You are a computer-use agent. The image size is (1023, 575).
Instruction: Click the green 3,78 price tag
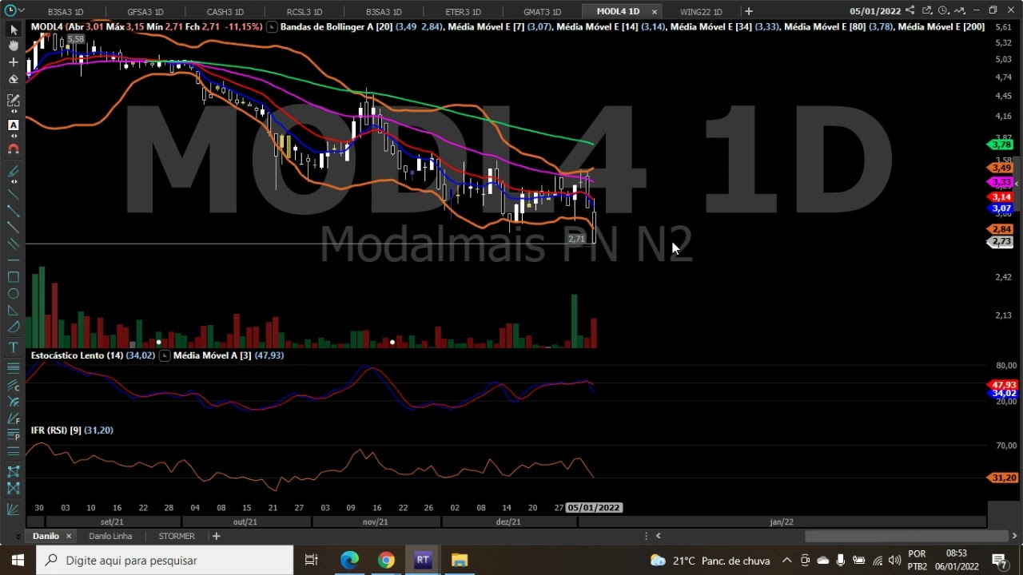point(1001,145)
